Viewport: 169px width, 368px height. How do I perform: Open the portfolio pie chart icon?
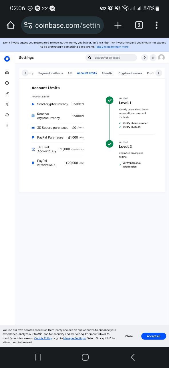pos(7,83)
